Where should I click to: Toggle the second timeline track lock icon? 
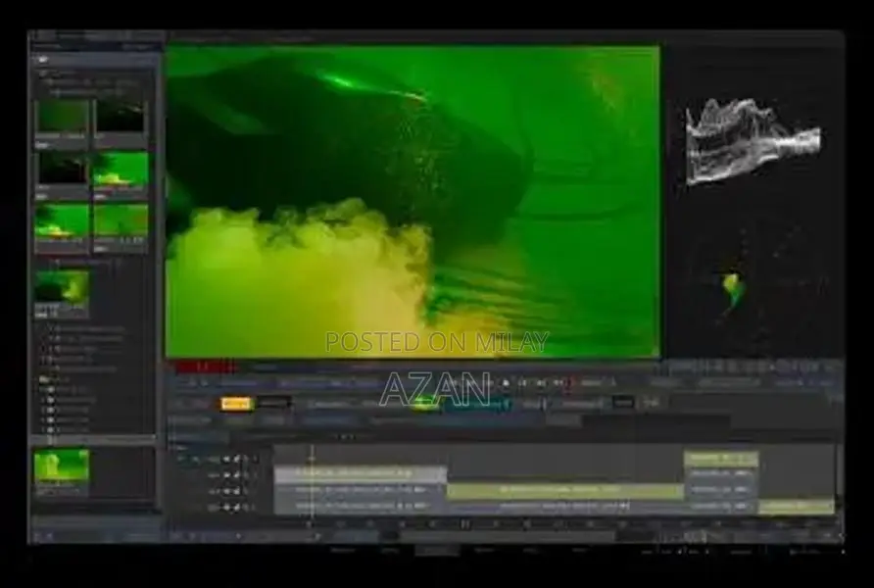click(235, 474)
